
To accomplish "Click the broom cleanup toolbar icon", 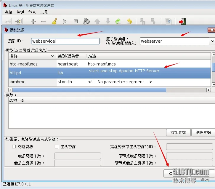I will pos(54,21).
